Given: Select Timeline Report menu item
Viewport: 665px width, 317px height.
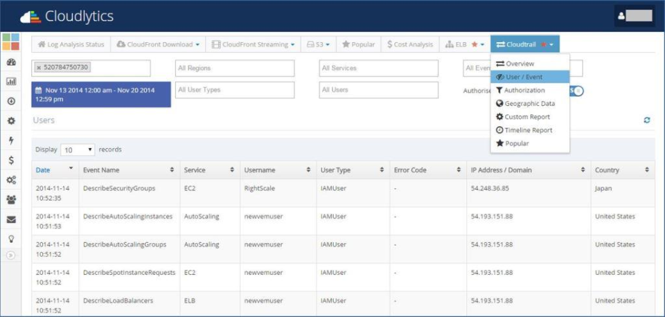Looking at the screenshot, I should (x=530, y=130).
